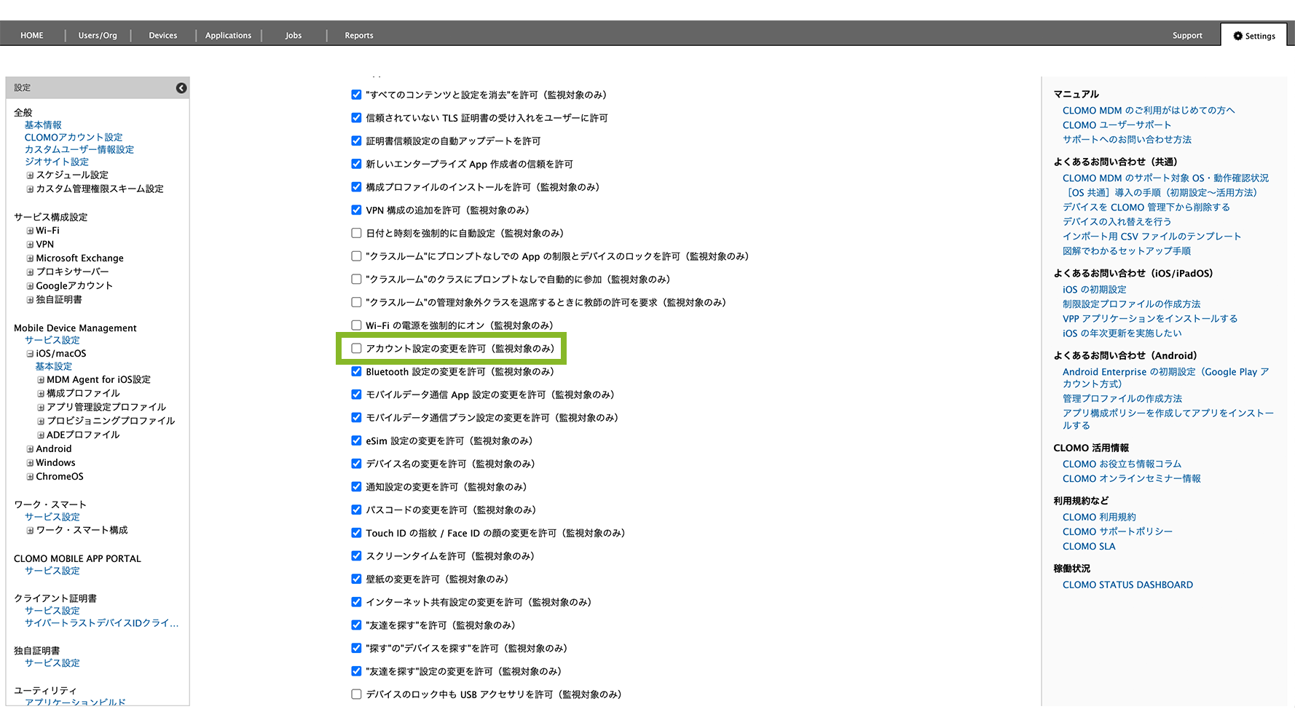Image resolution: width=1295 pixels, height=728 pixels.
Task: Expand the Googleアカウント tree node
Action: tap(30, 286)
